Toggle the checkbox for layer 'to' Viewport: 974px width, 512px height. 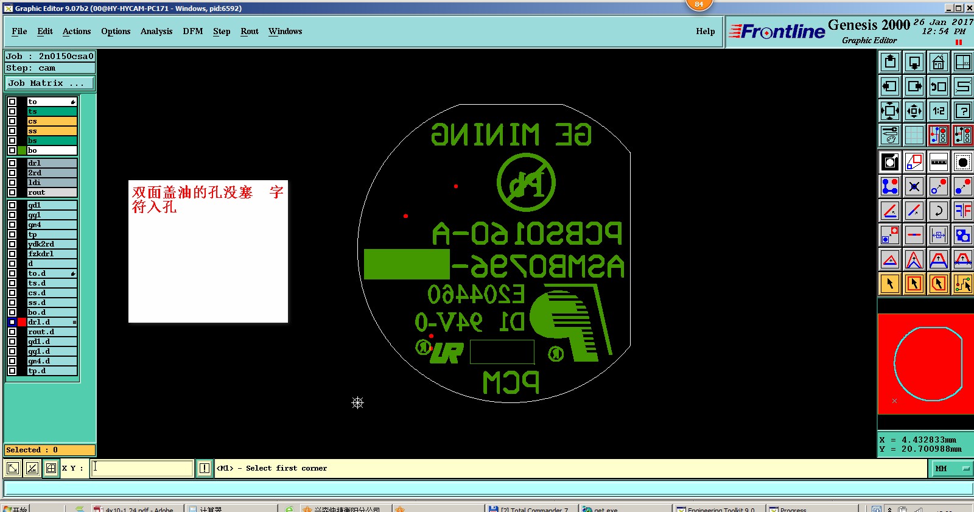pyautogui.click(x=12, y=102)
